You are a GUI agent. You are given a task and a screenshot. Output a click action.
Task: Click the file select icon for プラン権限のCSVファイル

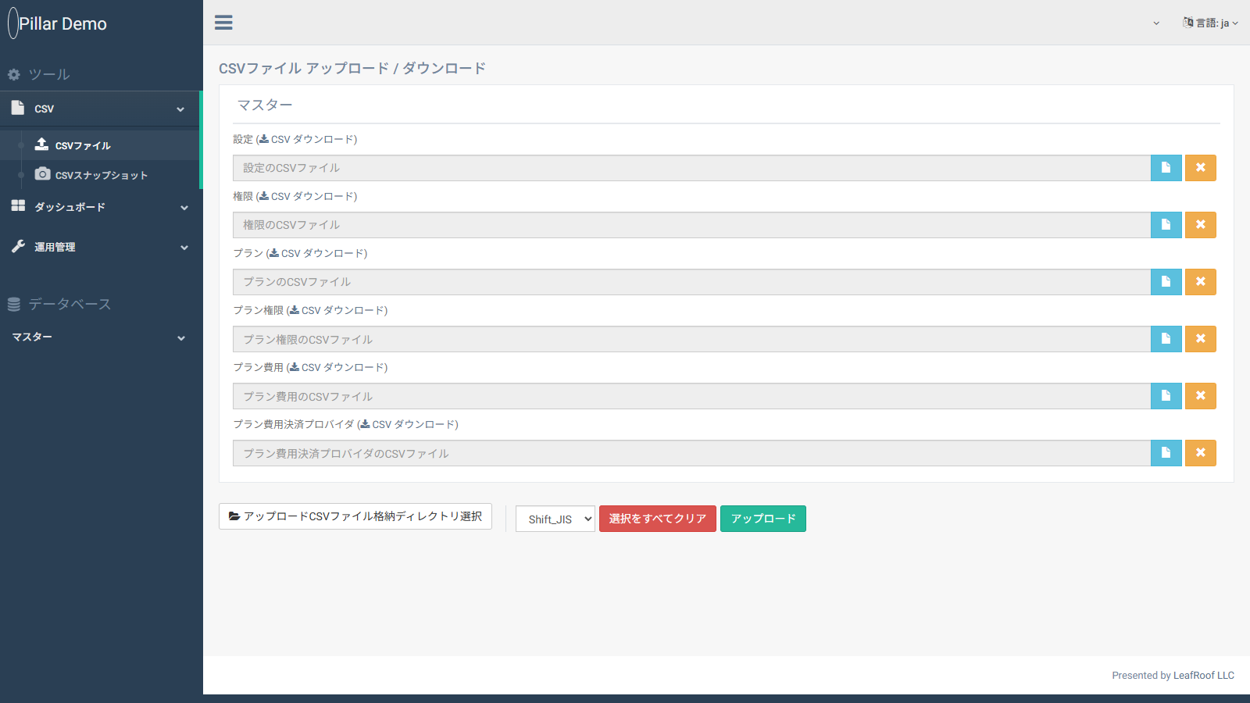click(x=1166, y=339)
